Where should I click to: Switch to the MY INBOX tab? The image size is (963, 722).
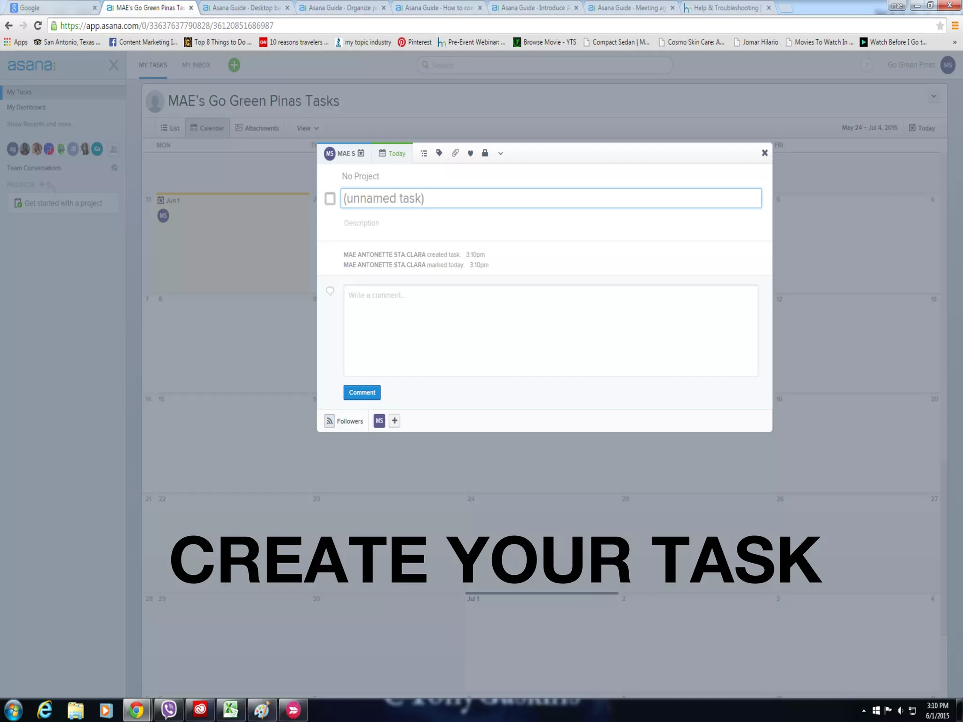pos(196,65)
